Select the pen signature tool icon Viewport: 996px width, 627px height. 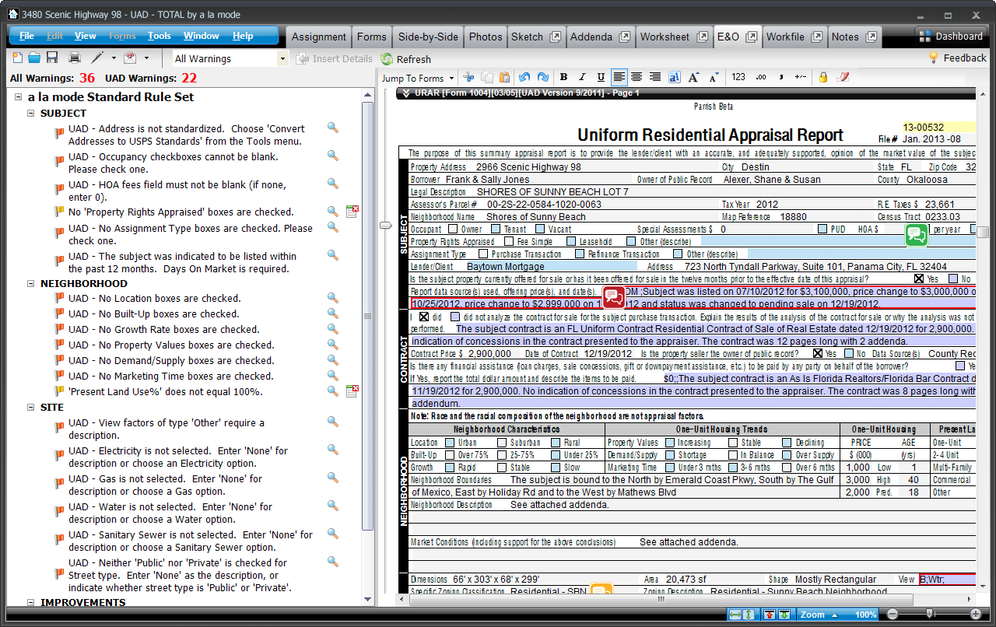(97, 58)
